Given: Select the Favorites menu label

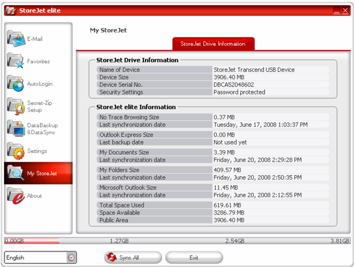Looking at the screenshot, I should tap(38, 61).
